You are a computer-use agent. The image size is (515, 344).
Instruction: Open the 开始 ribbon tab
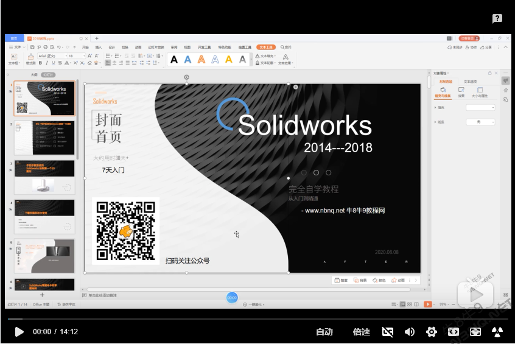pyautogui.click(x=85, y=47)
